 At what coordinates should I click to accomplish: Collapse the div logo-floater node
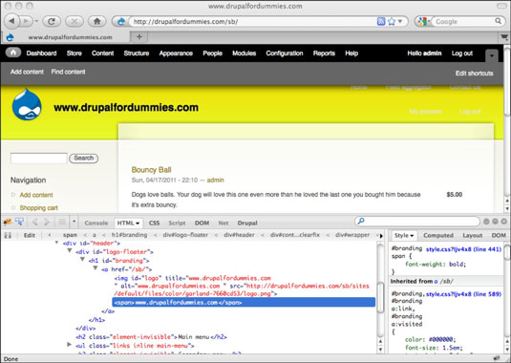(x=70, y=251)
